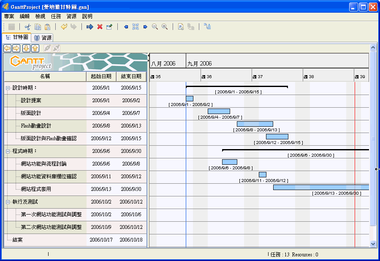Open the 專案 menu
Image resolution: width=380 pixels, height=261 pixels.
coord(9,16)
